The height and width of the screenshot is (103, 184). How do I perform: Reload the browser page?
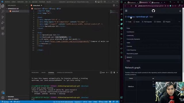(x=131, y=6)
